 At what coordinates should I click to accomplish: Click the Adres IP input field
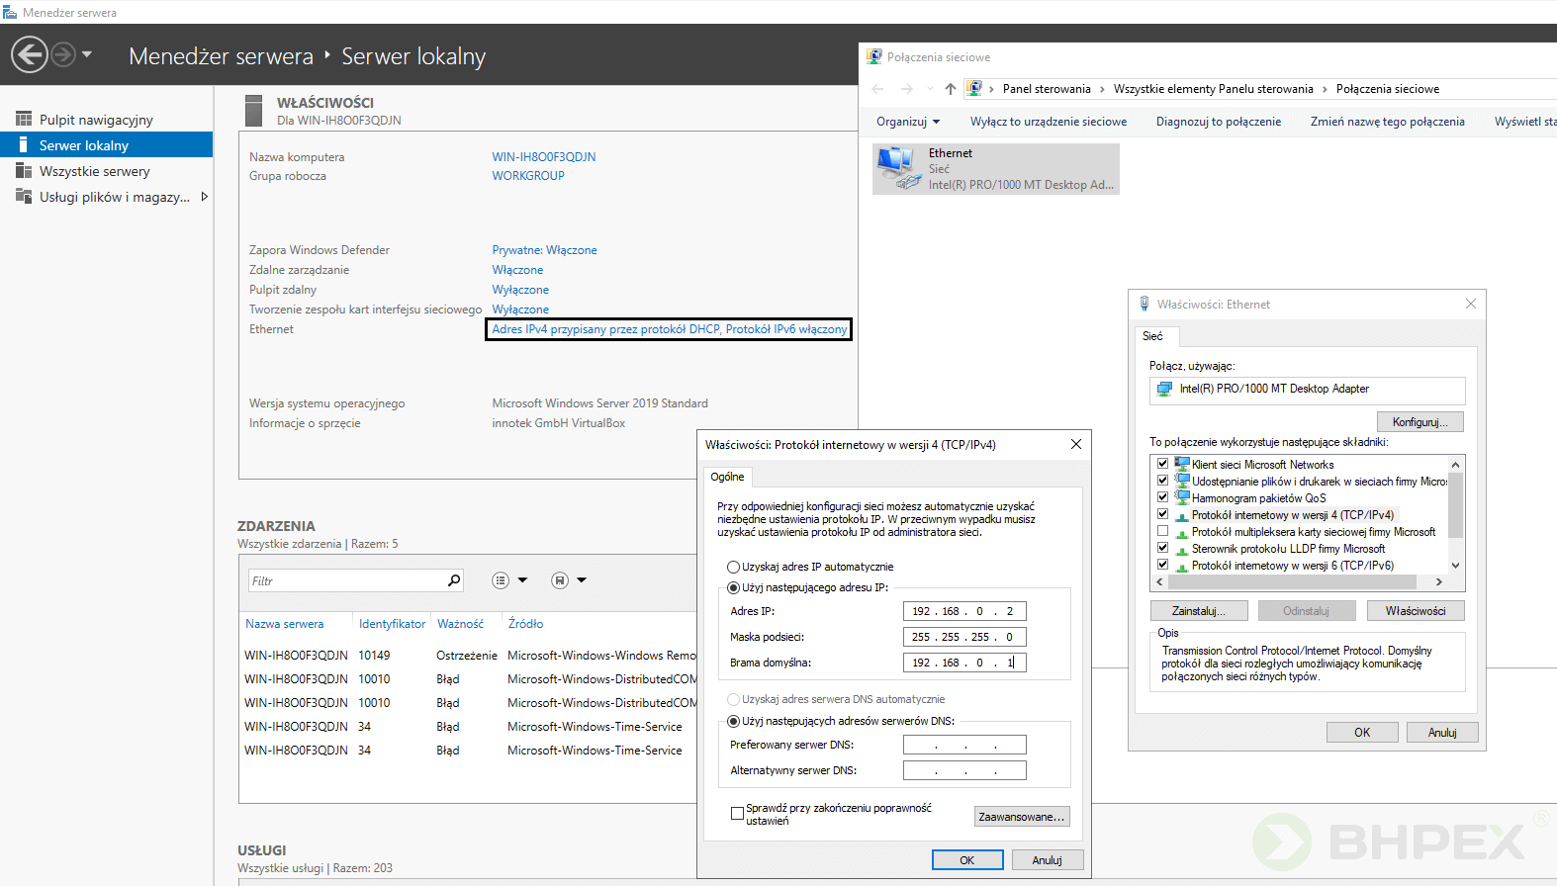(x=964, y=611)
